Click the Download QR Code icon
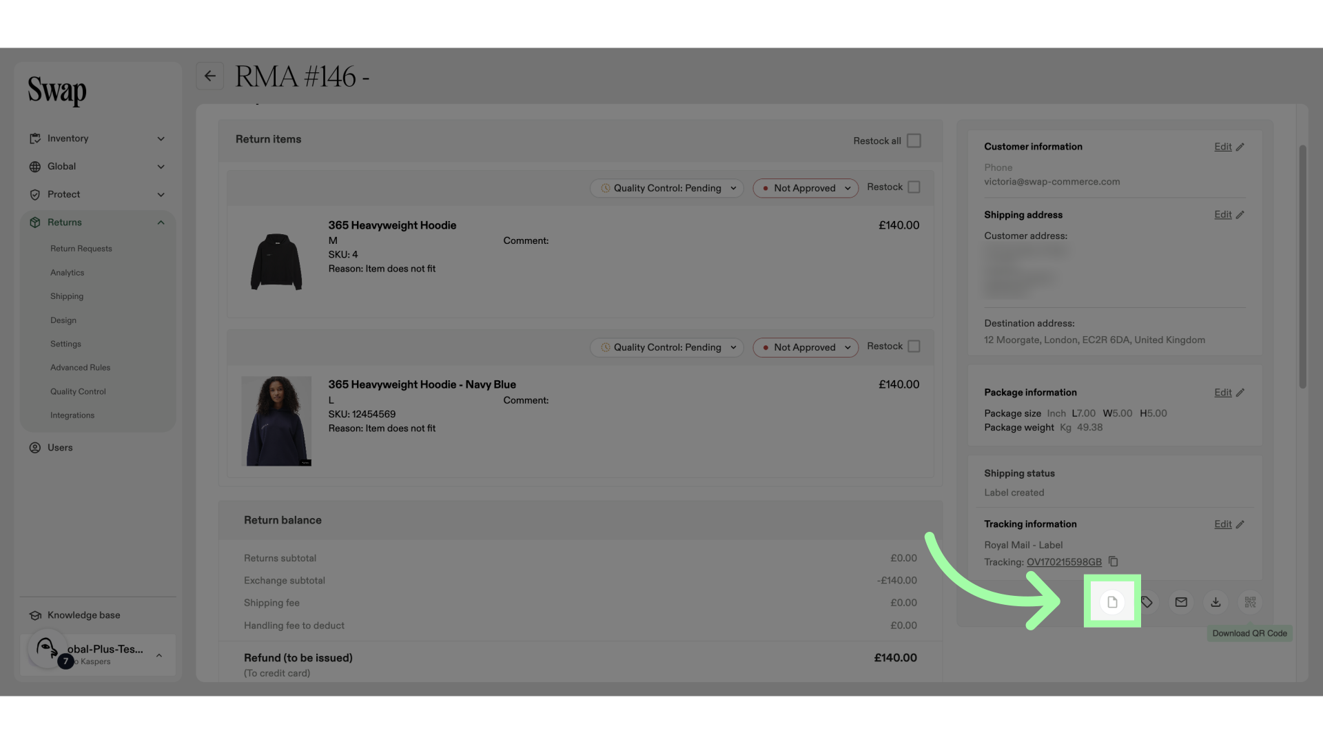Screen dimensions: 1323x744 [1250, 602]
